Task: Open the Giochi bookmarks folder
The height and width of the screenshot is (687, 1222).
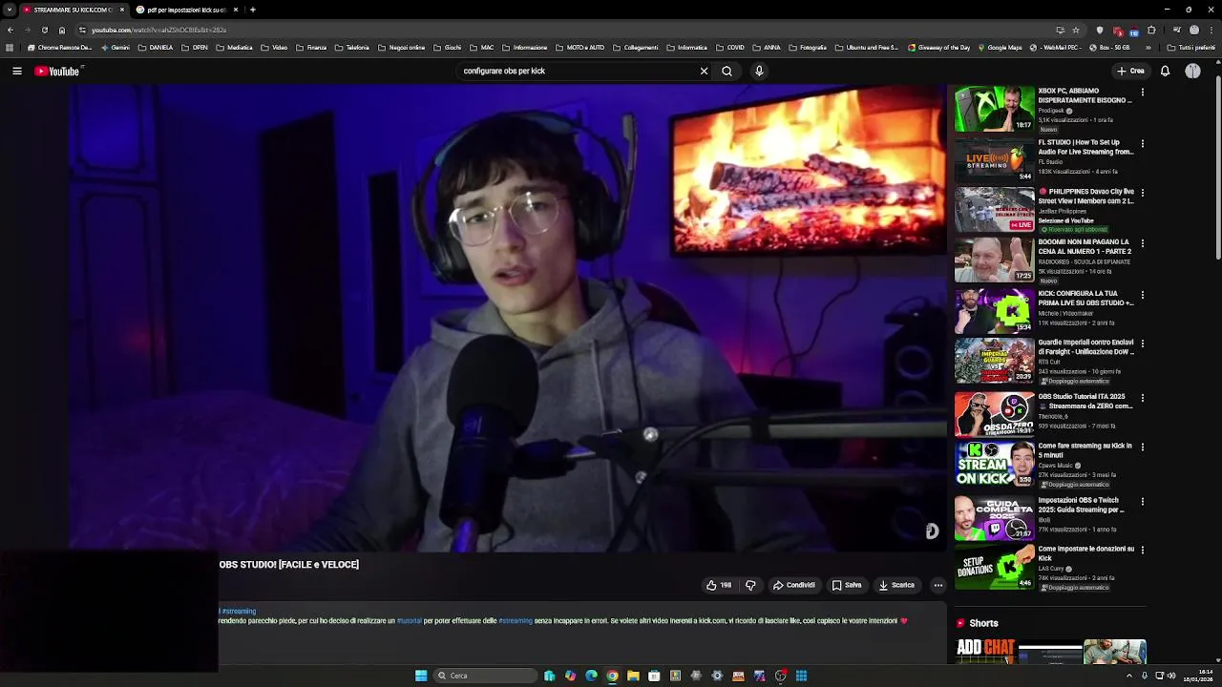Action: pos(447,48)
